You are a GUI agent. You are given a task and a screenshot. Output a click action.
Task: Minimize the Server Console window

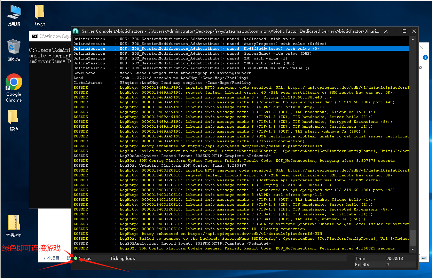click(395, 31)
